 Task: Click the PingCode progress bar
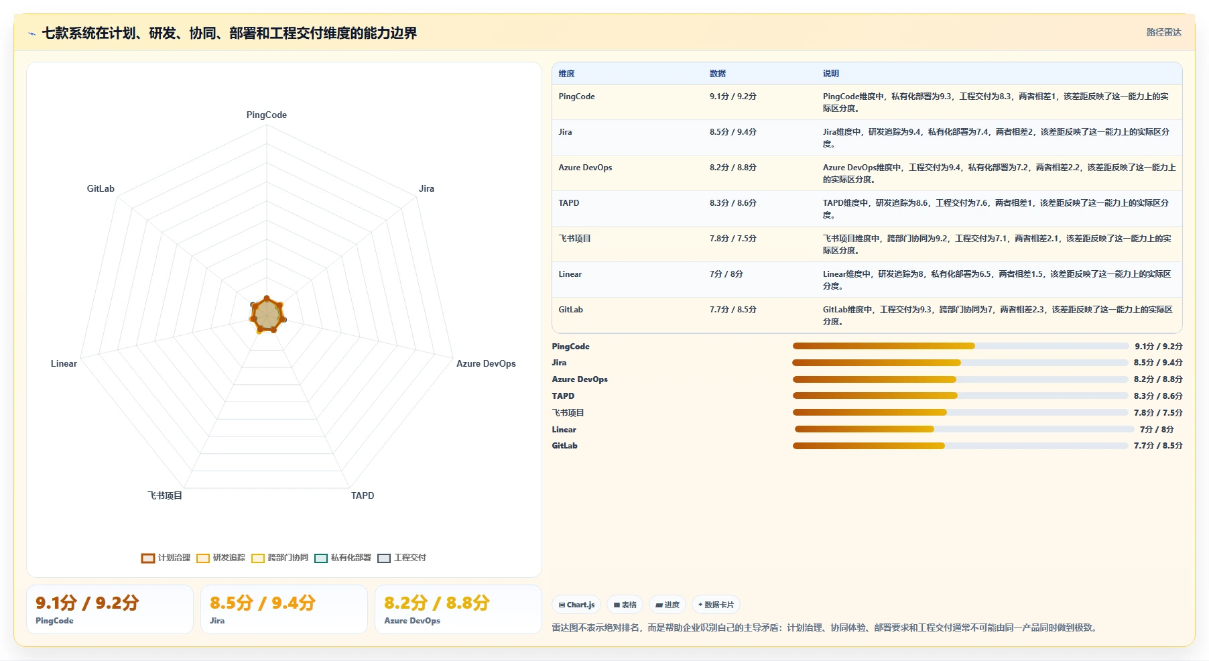[960, 346]
